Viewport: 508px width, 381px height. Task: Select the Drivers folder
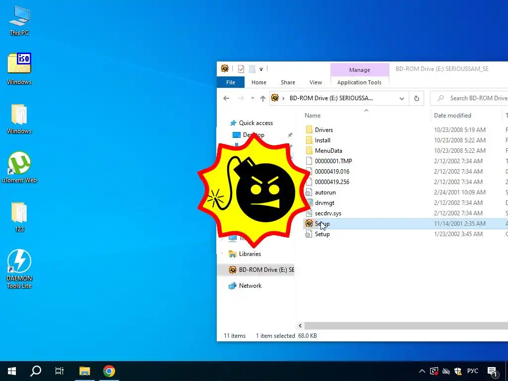(x=323, y=130)
